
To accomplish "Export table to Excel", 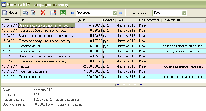I will [x=63, y=13].
